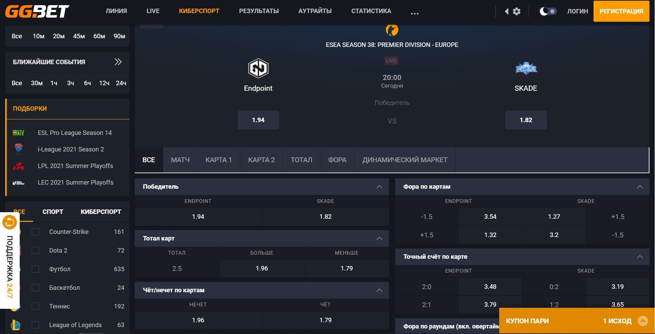Image resolution: width=655 pixels, height=334 pixels.
Task: Filter upcoming events by 6ч
Action: (x=87, y=83)
